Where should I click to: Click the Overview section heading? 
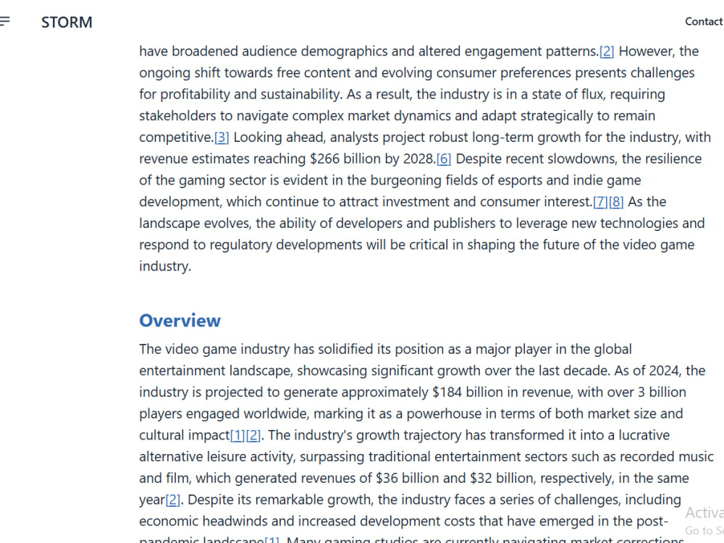tap(180, 321)
